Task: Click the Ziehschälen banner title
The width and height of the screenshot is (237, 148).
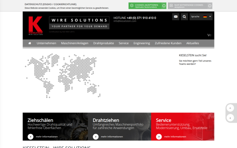Action: tap(40, 120)
